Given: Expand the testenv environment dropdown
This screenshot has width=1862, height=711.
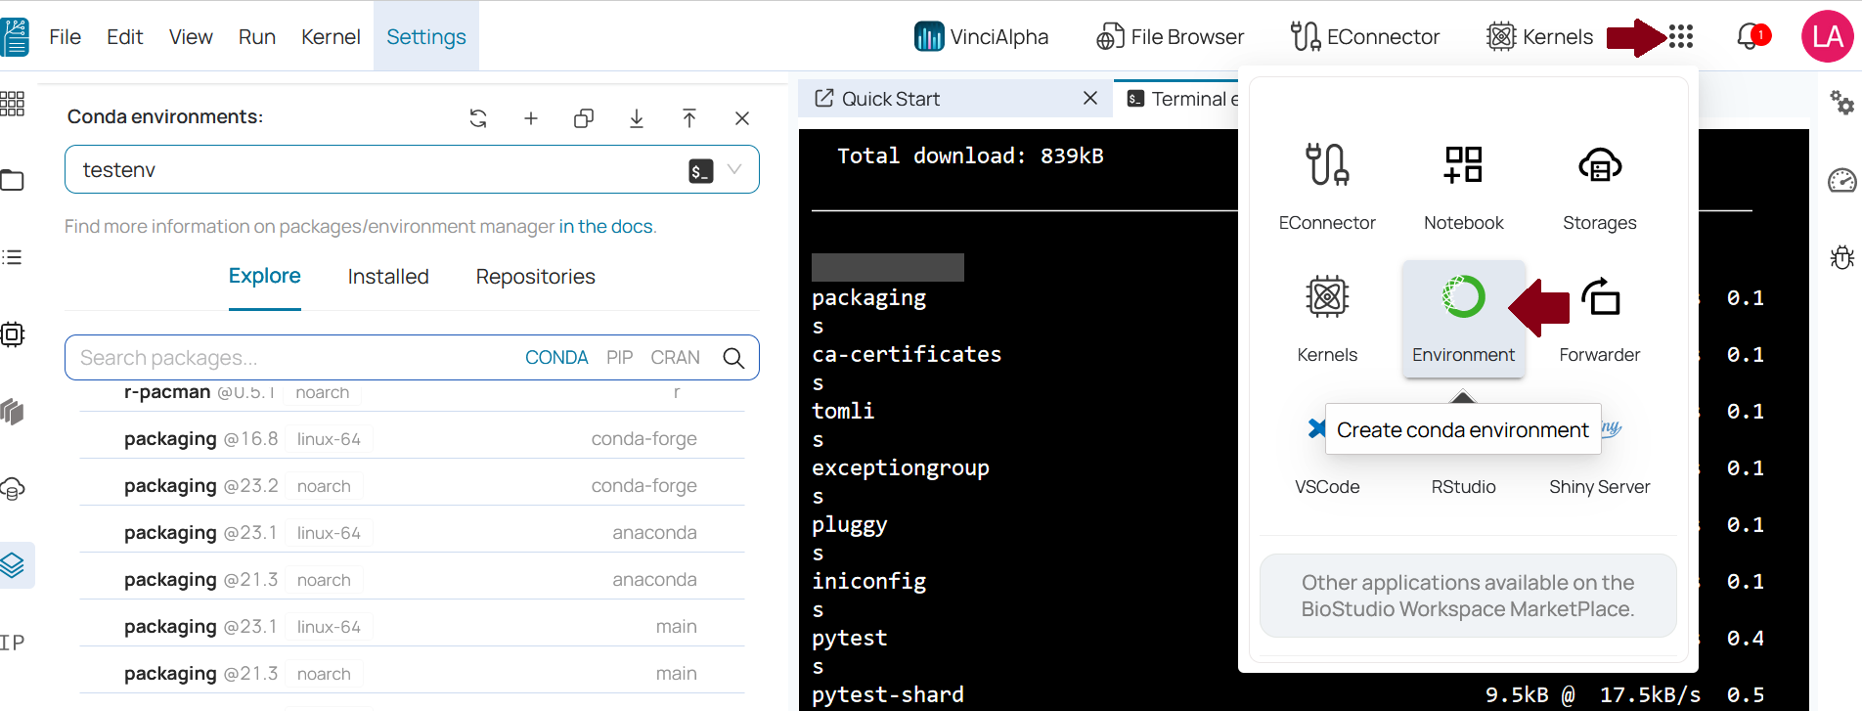Looking at the screenshot, I should [734, 170].
